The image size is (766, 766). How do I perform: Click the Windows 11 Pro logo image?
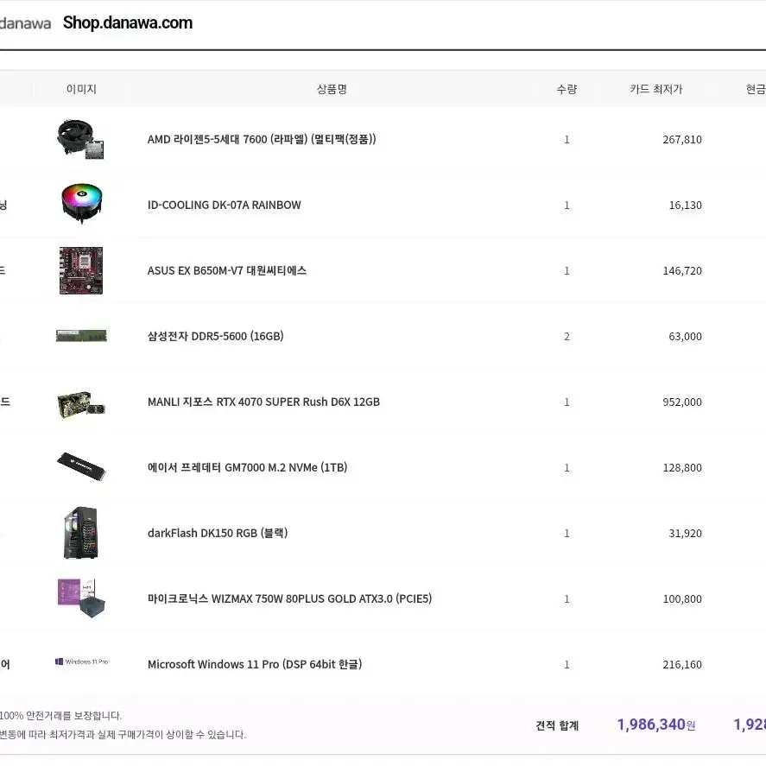[x=81, y=662]
